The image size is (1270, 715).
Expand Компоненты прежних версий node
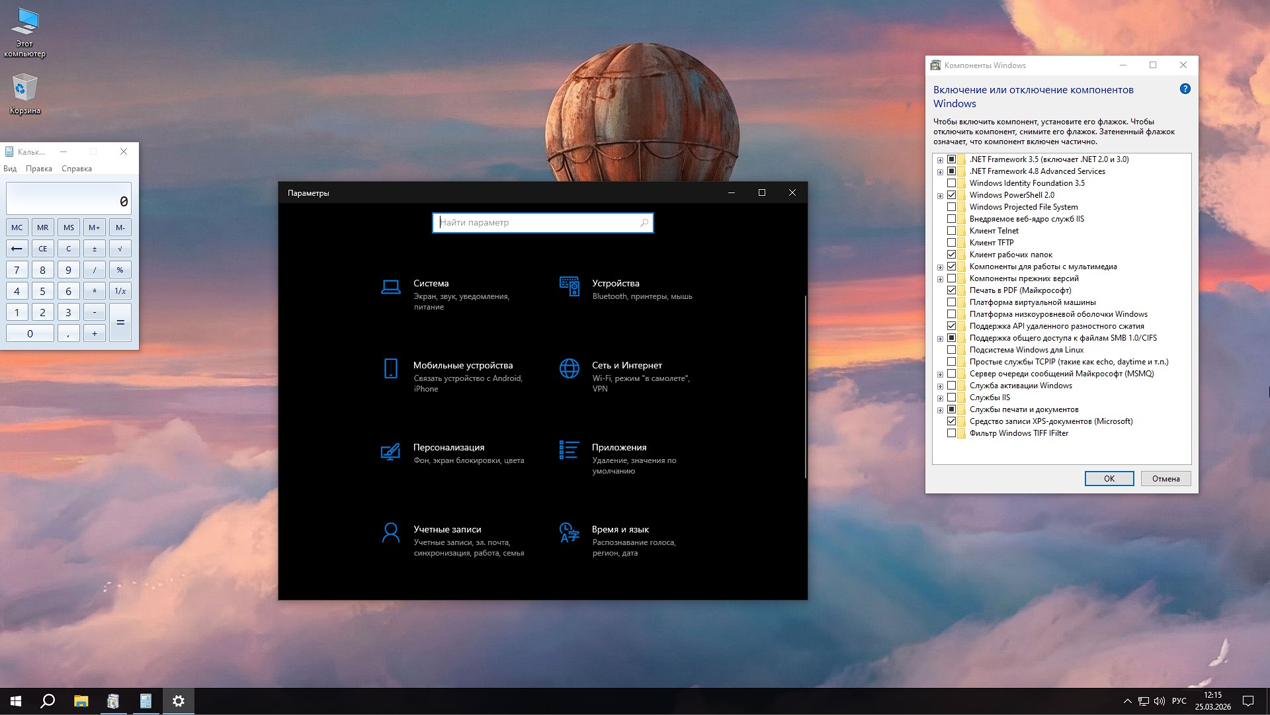point(941,278)
